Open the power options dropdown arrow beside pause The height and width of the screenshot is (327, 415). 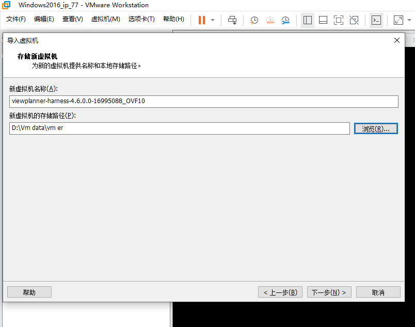pyautogui.click(x=213, y=20)
